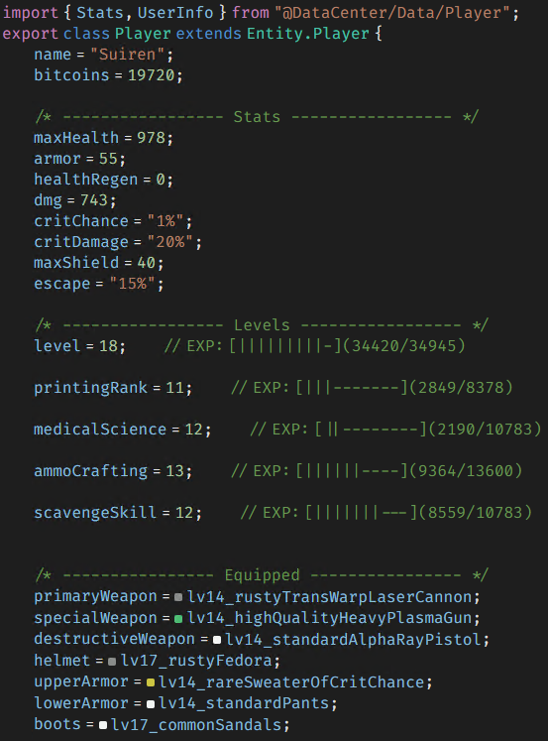Click the white swatch before lv17_commonSandals
The height and width of the screenshot is (741, 548).
click(x=102, y=725)
